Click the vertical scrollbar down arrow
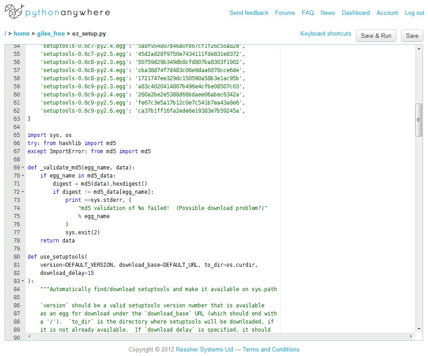The width and height of the screenshot is (428, 356). click(x=419, y=329)
